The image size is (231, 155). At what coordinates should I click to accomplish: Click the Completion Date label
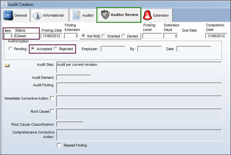tap(215, 27)
